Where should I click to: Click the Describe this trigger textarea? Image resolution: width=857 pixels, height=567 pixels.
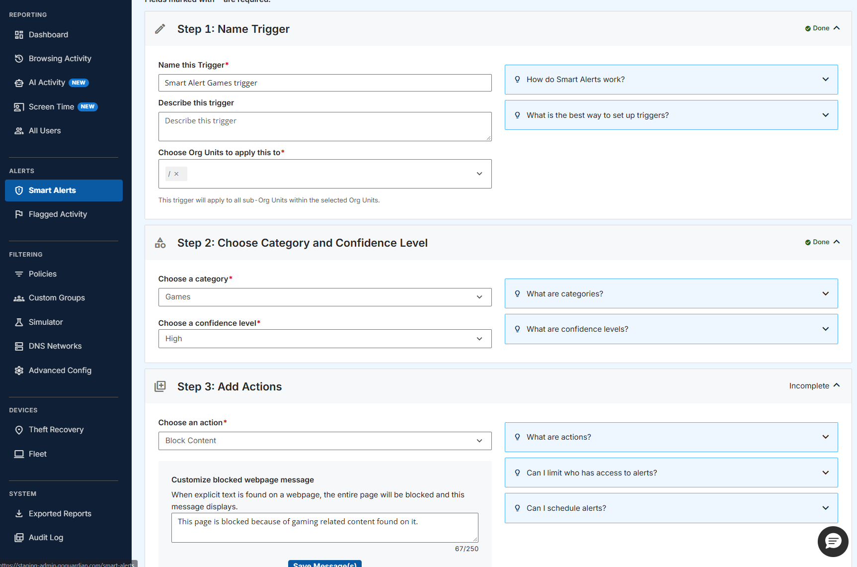coord(325,126)
